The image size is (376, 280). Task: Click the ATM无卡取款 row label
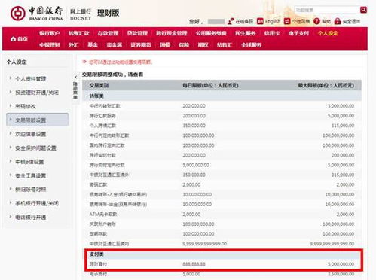[x=103, y=215]
